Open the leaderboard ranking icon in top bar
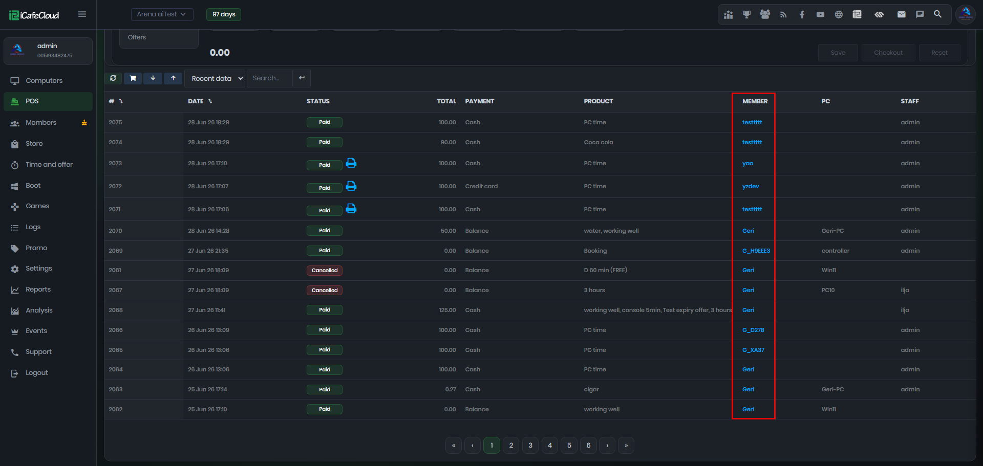The width and height of the screenshot is (983, 466). (728, 15)
